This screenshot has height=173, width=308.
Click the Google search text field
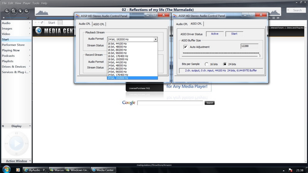[170, 103]
